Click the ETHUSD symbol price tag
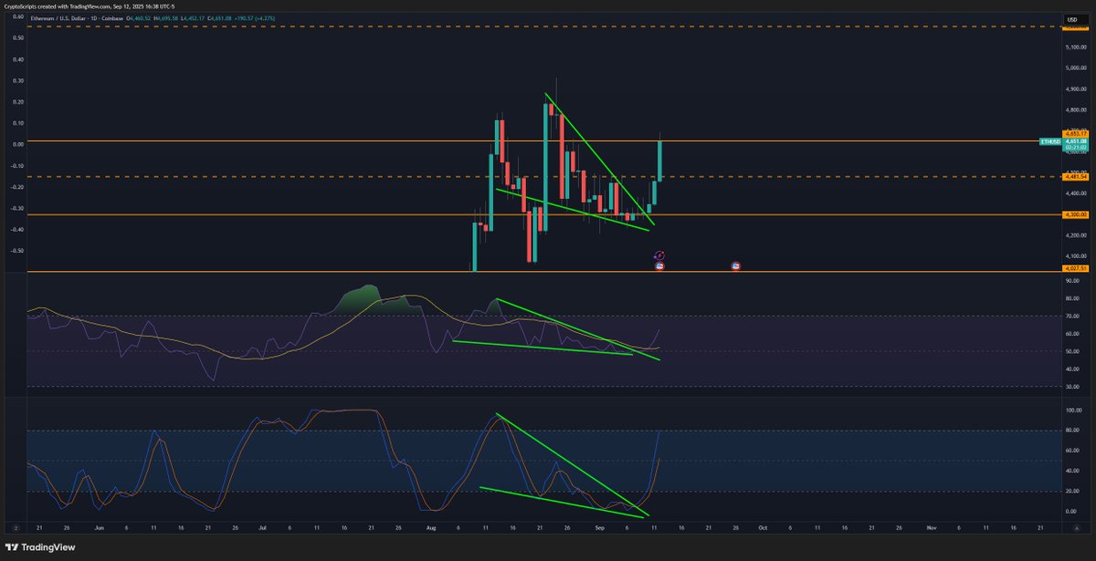1096x561 pixels. (x=1050, y=141)
